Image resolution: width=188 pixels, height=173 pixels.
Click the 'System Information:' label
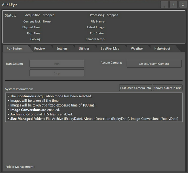(19, 89)
